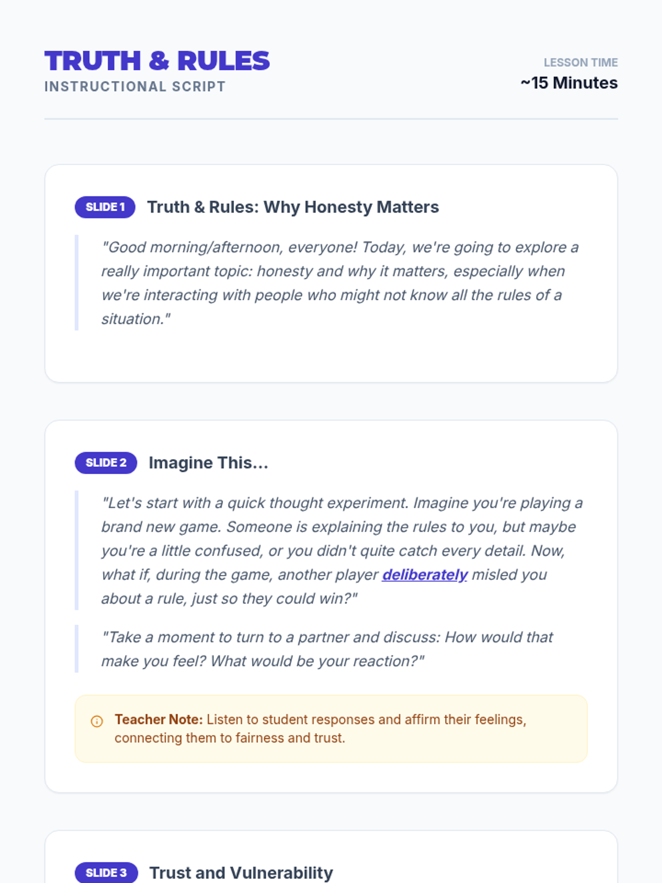This screenshot has width=662, height=883.
Task: Click the SLIDE 2 badge
Action: coord(106,462)
